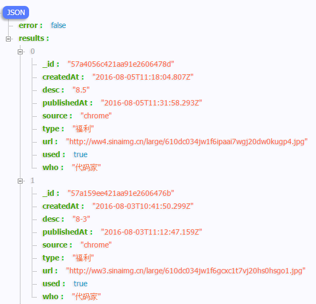
Task: Click the desc value "8.5"
Action: [81, 90]
